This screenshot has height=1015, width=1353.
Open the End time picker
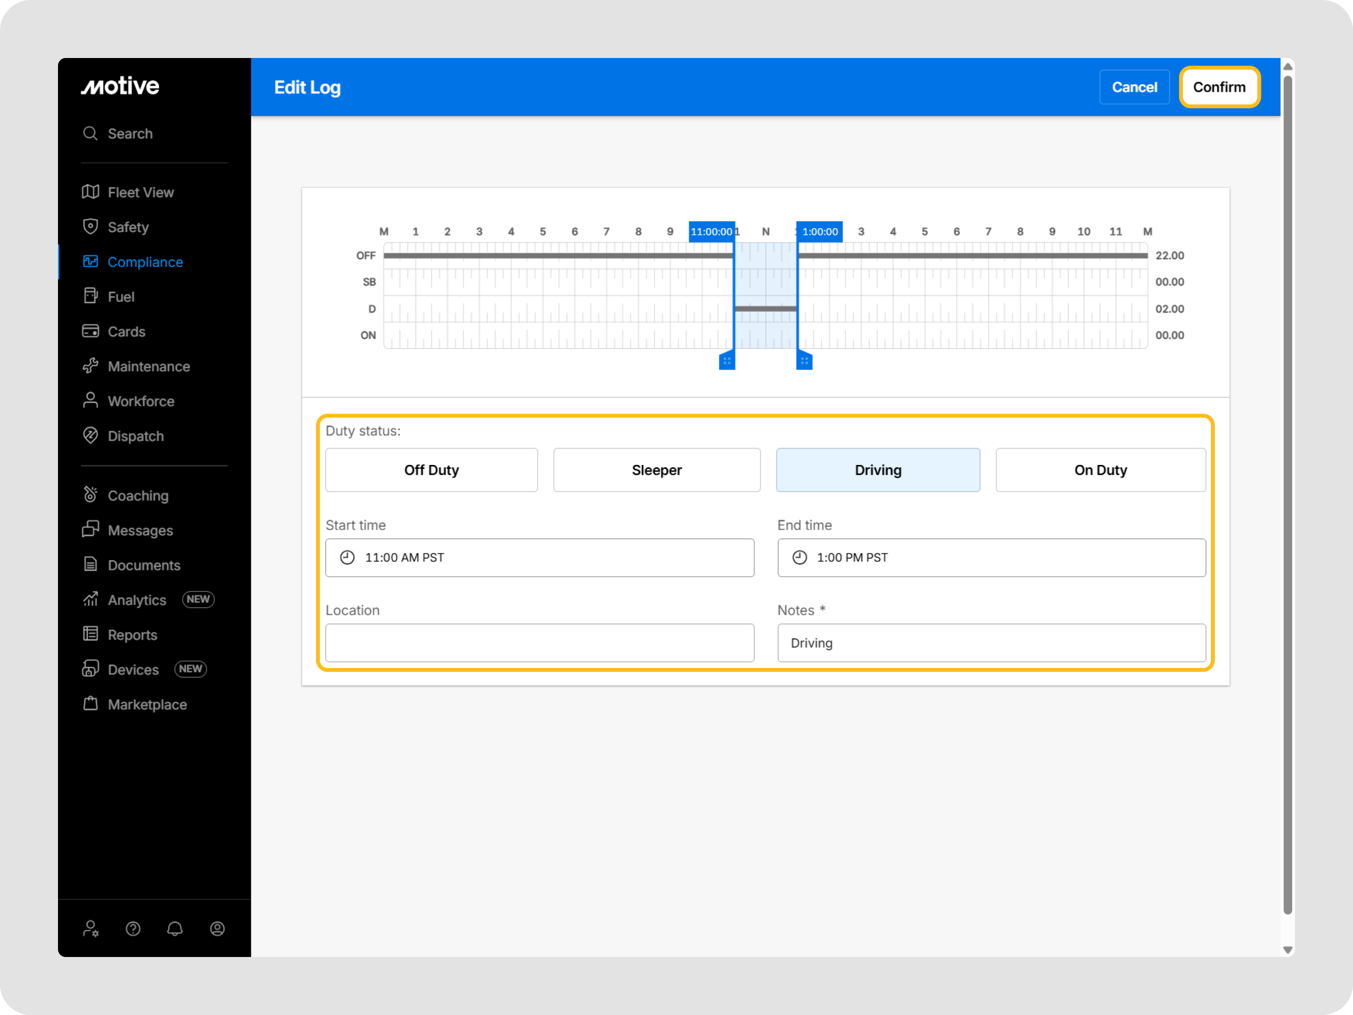(991, 557)
